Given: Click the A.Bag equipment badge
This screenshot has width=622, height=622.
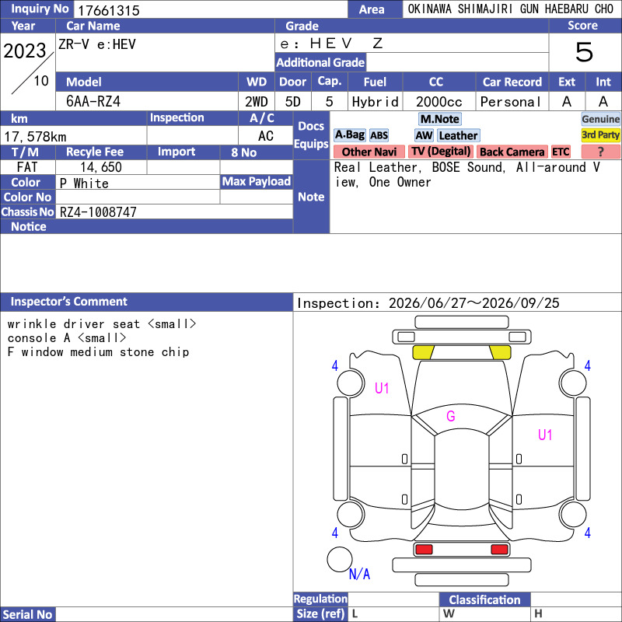Looking at the screenshot, I should pos(349,135).
